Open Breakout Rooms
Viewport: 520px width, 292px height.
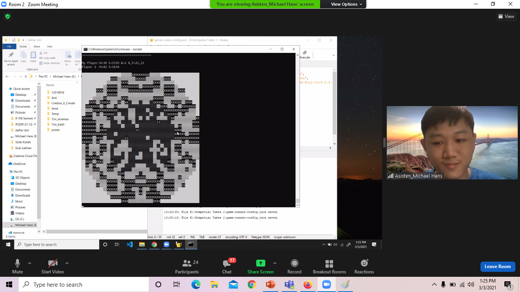coord(329,266)
